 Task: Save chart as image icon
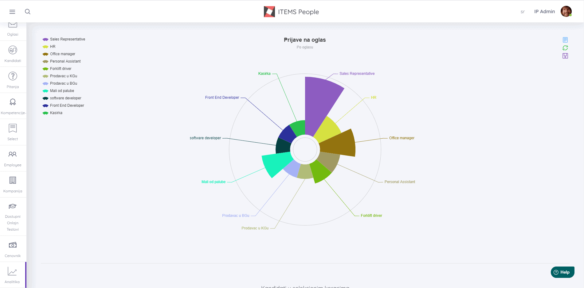point(565,56)
